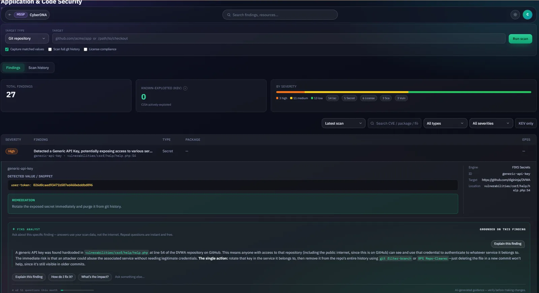This screenshot has height=293, width=539.
Task: Open the Latest scan dropdown
Action: (343, 123)
